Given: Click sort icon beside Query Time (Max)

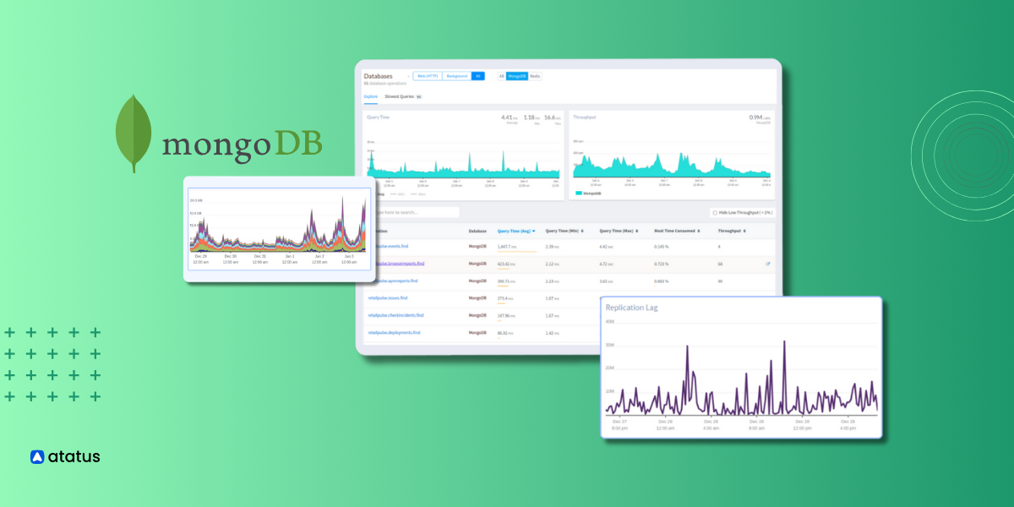Looking at the screenshot, I should coord(638,231).
